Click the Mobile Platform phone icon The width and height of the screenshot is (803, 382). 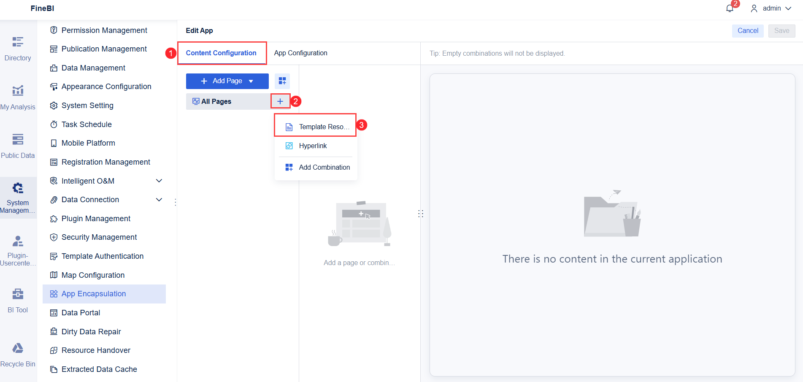[x=54, y=143]
